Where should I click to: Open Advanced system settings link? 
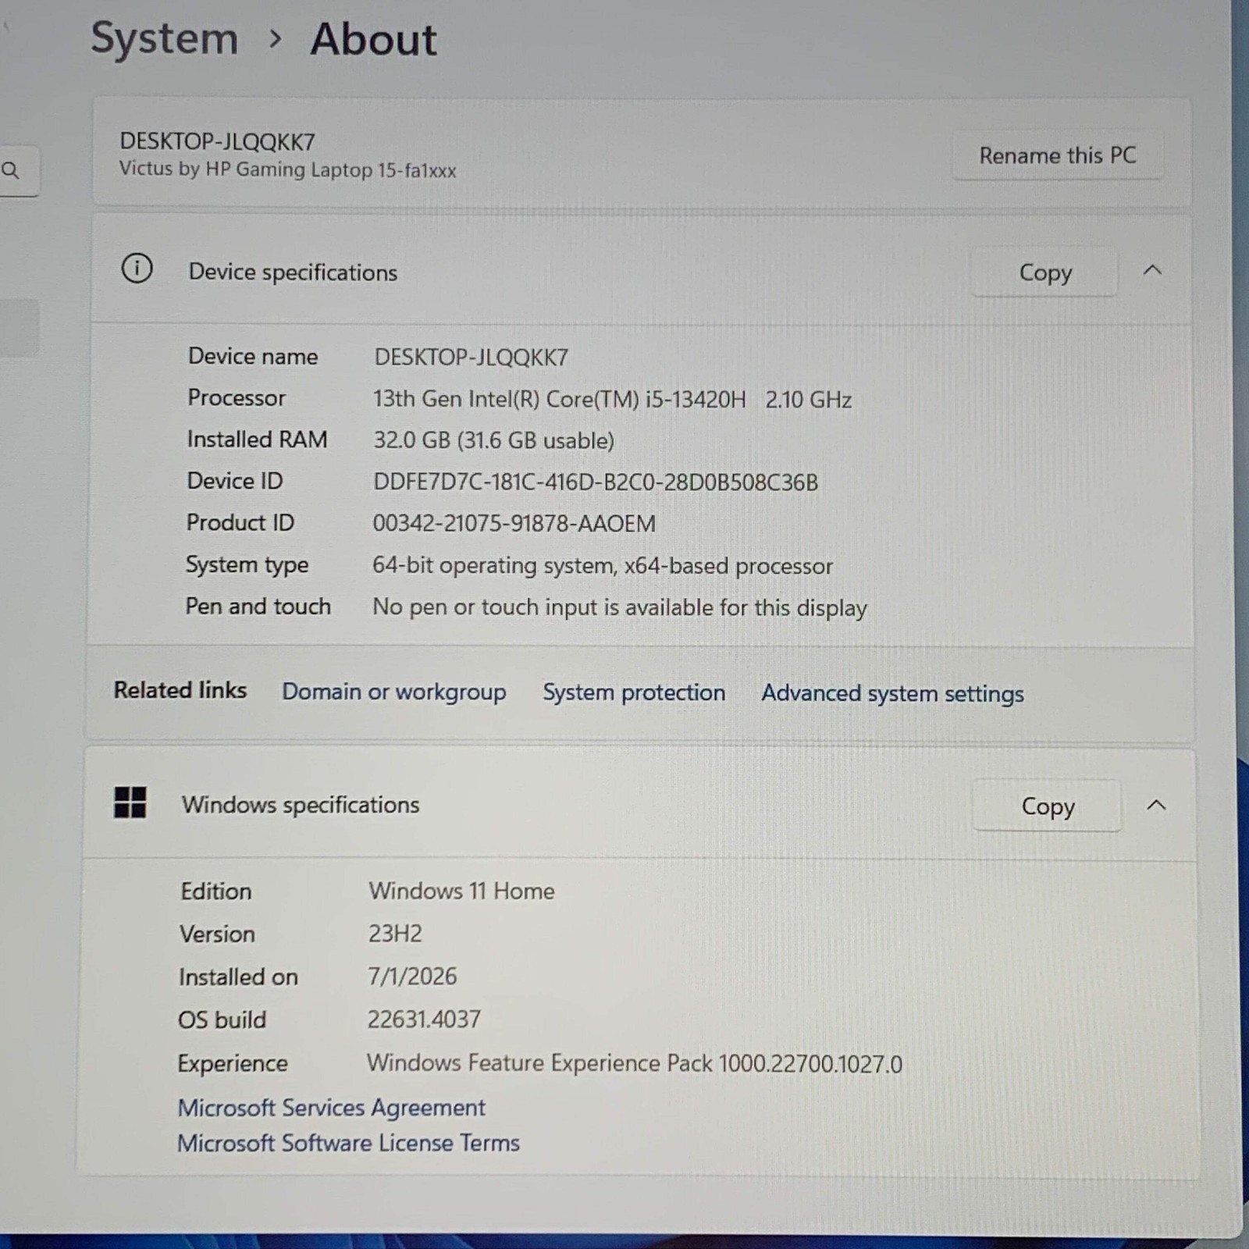point(892,693)
